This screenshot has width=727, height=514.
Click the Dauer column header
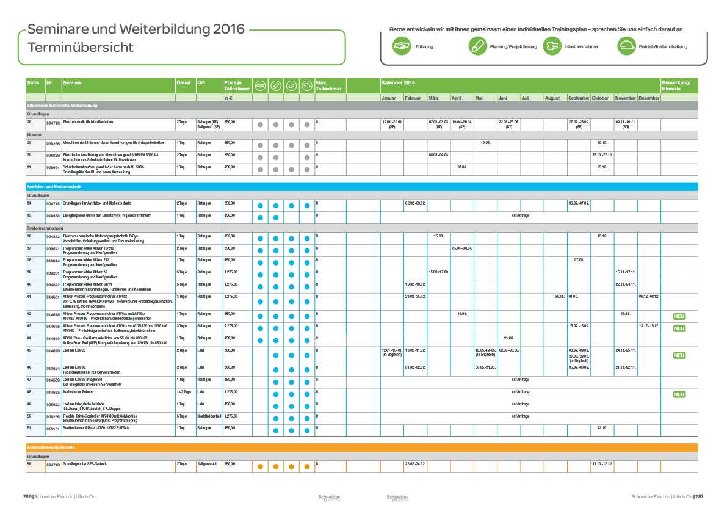[184, 82]
